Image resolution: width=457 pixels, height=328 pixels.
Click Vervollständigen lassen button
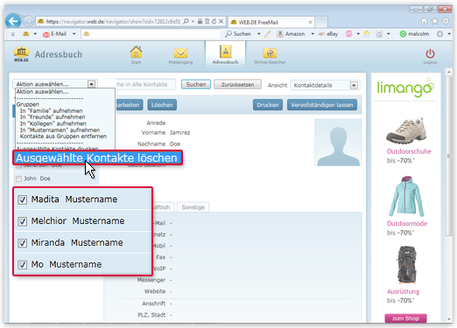[x=322, y=105]
